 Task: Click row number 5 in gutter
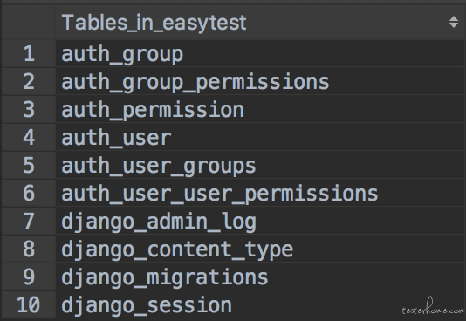point(29,166)
